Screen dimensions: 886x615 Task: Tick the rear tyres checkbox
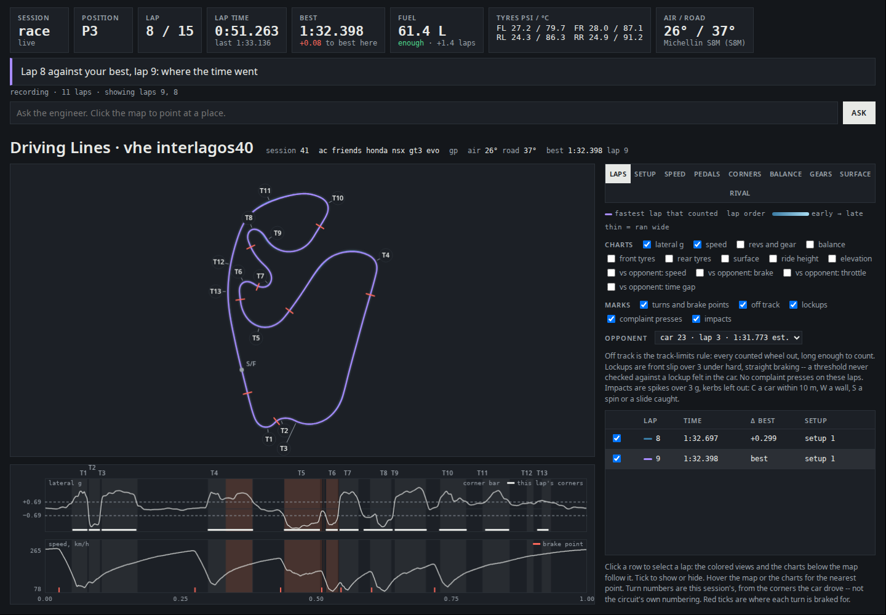click(x=669, y=259)
